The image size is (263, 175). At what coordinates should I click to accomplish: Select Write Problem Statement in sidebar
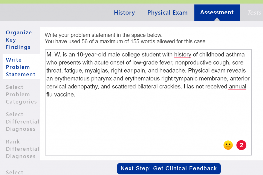click(21, 67)
